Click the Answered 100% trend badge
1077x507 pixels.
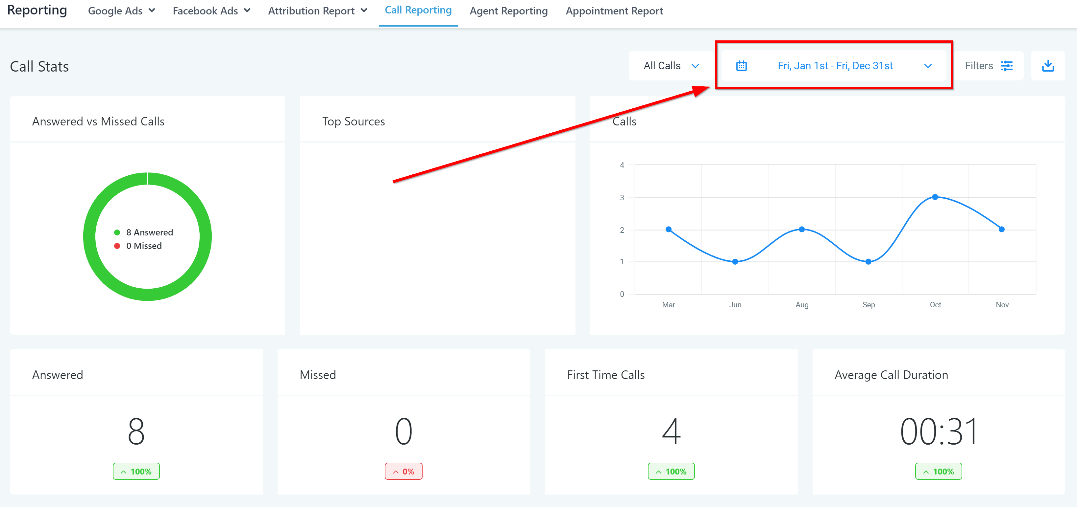point(136,472)
